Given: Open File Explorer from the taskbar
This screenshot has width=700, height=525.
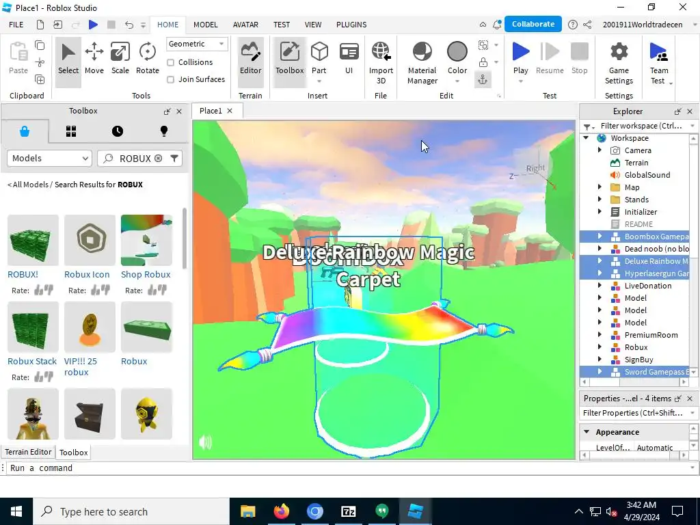Looking at the screenshot, I should coord(247,511).
